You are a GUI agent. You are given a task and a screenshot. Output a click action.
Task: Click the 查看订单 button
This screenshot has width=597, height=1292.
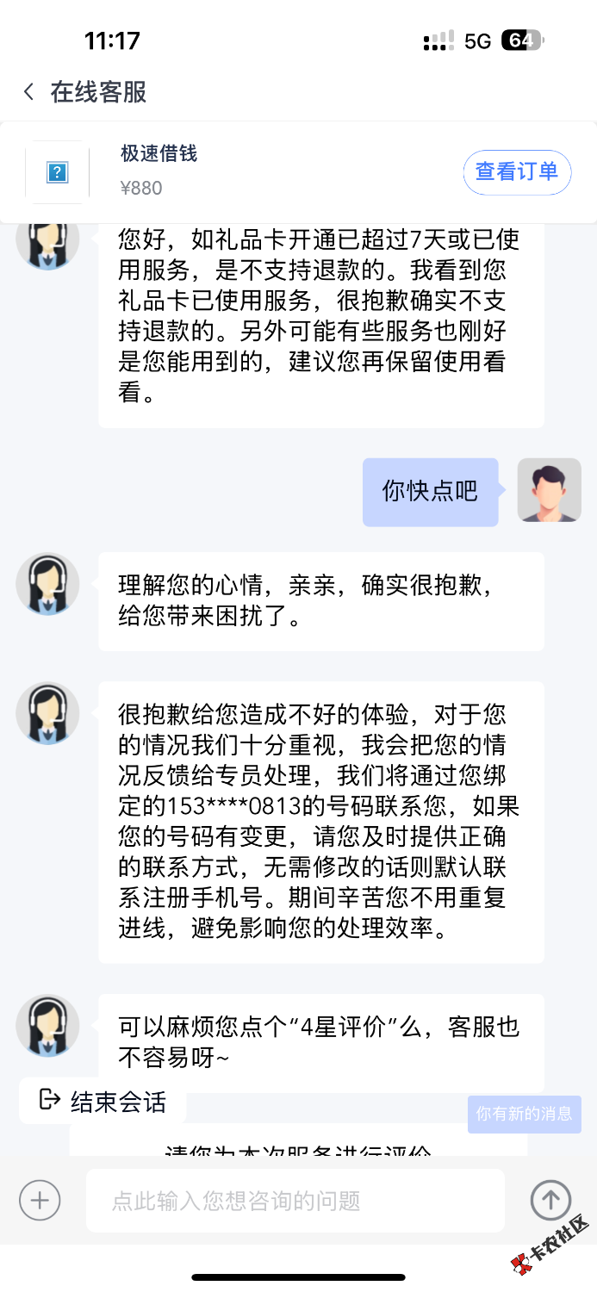[517, 171]
